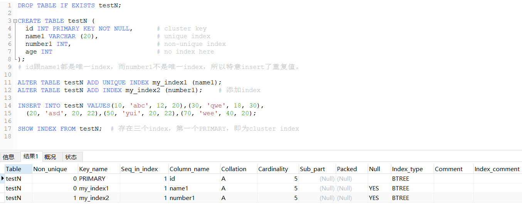Collapse the CREATE TABLE code fold marker
This screenshot has height=205, width=522.
pos(15,21)
